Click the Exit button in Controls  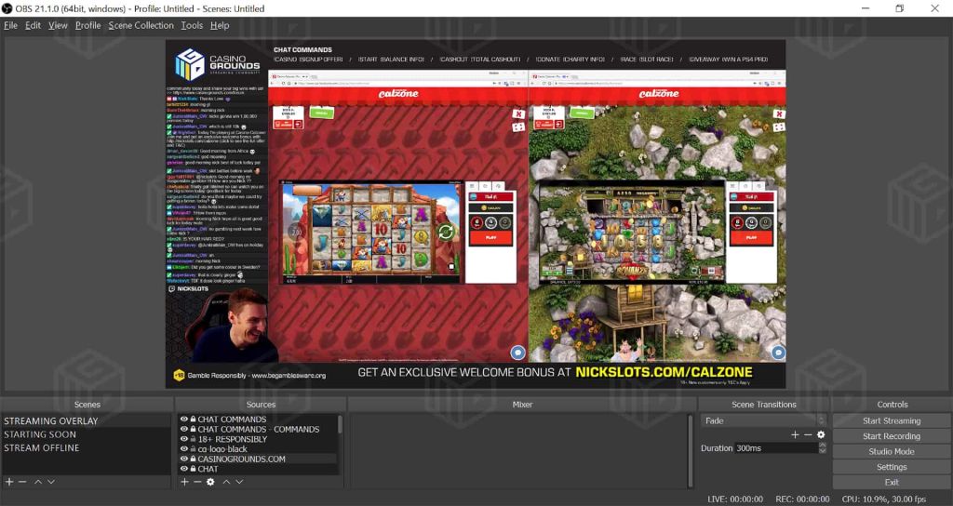[892, 483]
